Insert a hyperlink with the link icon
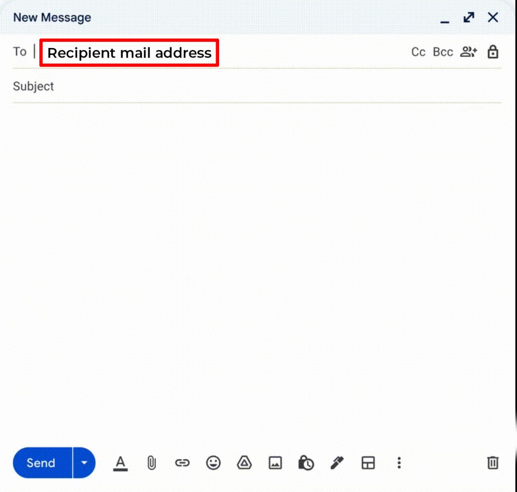517x492 pixels. (x=182, y=463)
